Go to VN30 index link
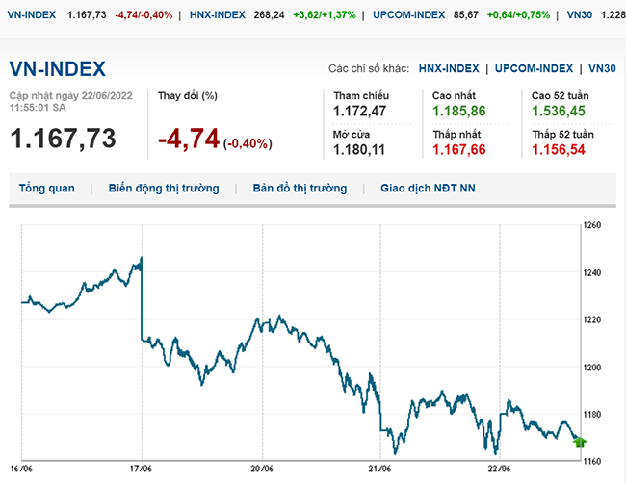This screenshot has width=626, height=483. tap(603, 68)
